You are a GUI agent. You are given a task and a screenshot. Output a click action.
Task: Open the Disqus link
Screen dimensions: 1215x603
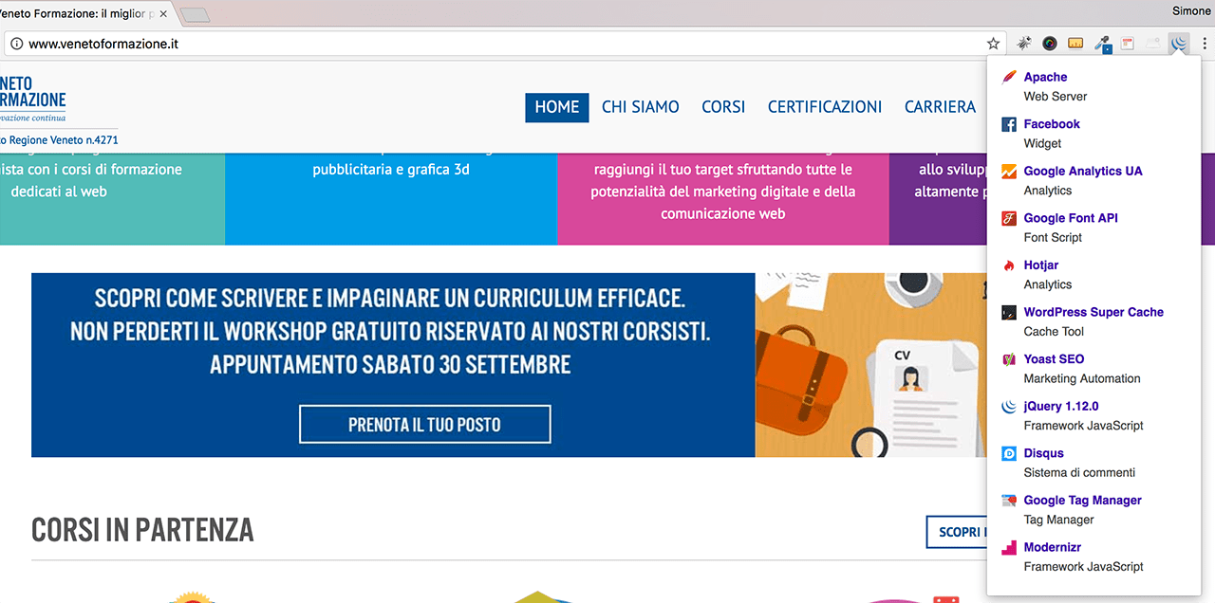click(x=1043, y=453)
